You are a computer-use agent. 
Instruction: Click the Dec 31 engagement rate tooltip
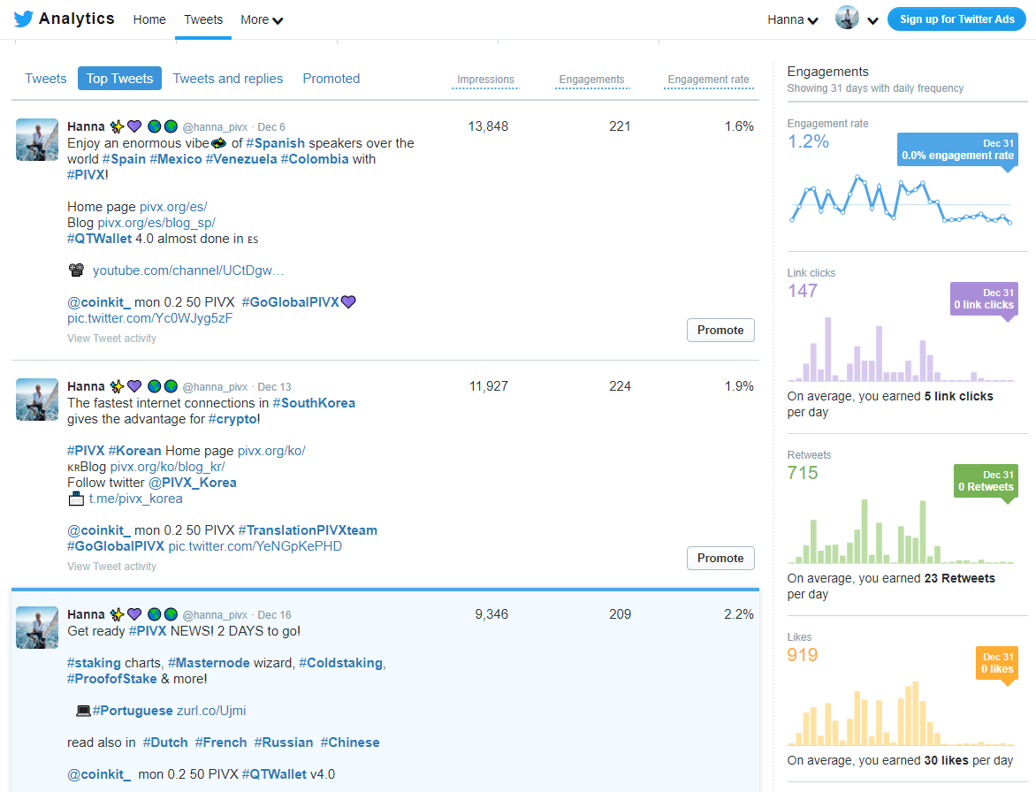click(x=957, y=150)
